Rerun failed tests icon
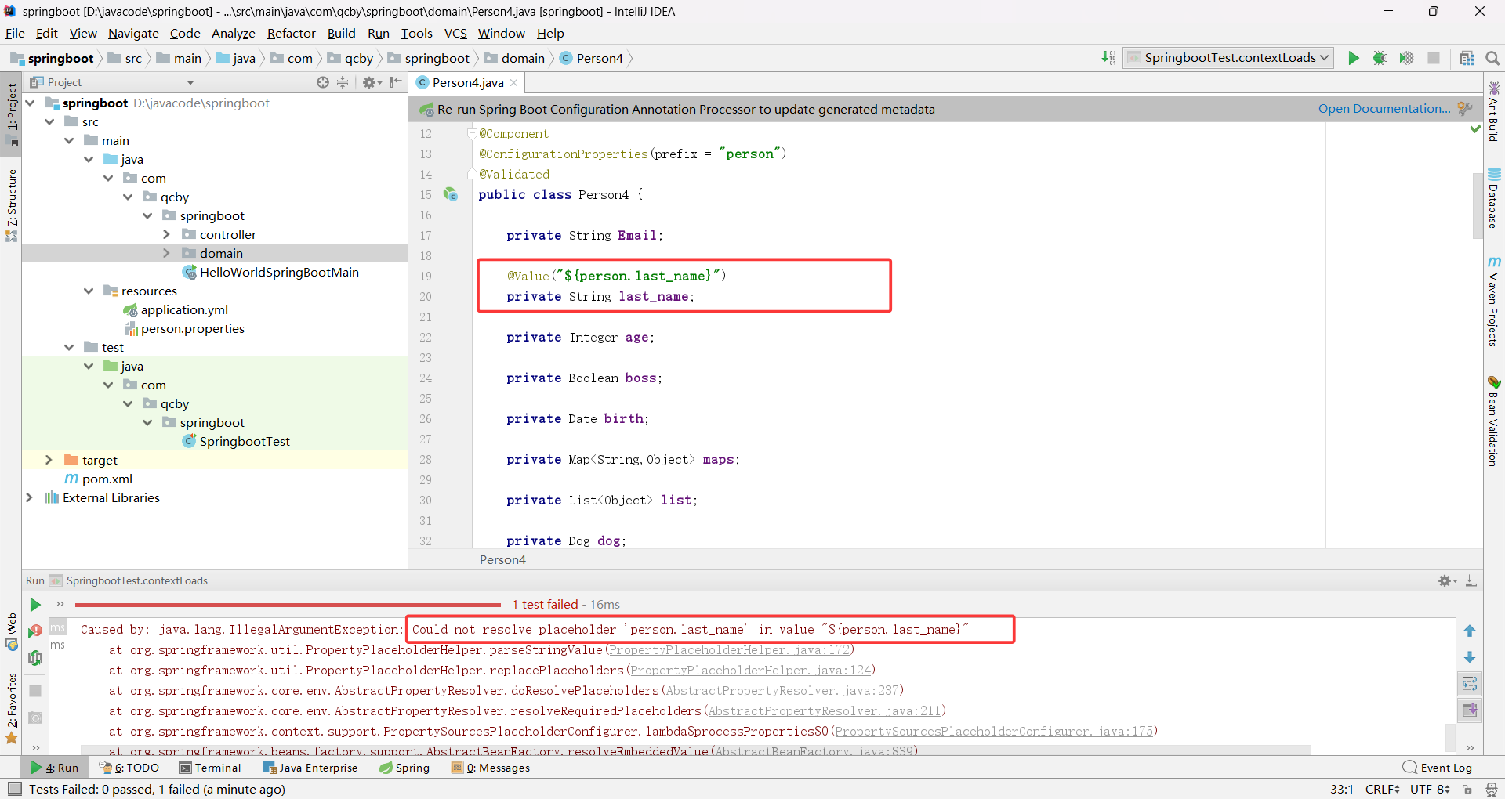This screenshot has height=799, width=1505. point(35,631)
